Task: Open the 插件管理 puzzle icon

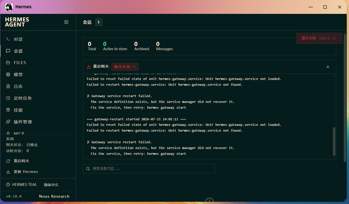Action: tap(8, 122)
